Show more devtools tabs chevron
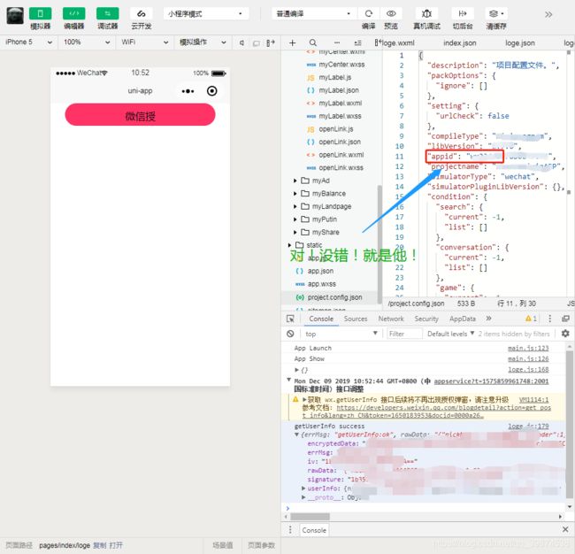The image size is (575, 554). (488, 319)
